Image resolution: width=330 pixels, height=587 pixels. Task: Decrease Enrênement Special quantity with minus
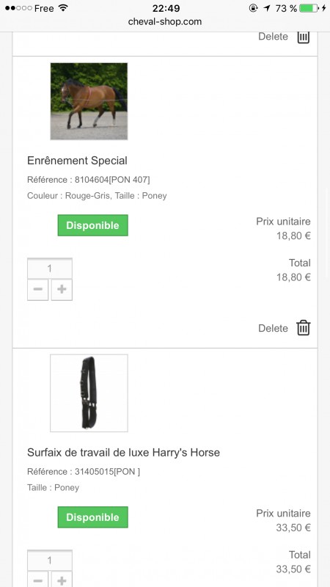tap(38, 289)
